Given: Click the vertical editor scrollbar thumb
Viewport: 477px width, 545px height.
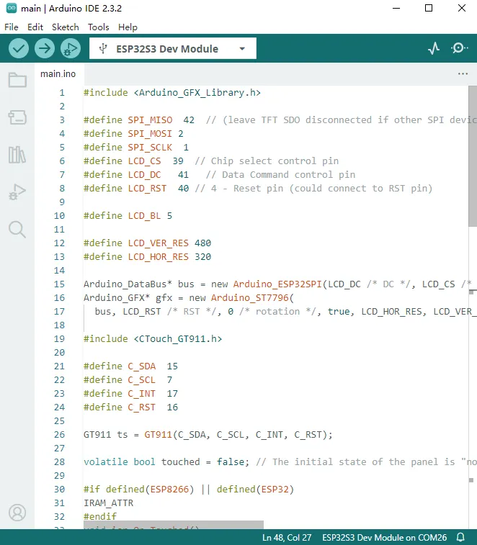Looking at the screenshot, I should click(473, 156).
